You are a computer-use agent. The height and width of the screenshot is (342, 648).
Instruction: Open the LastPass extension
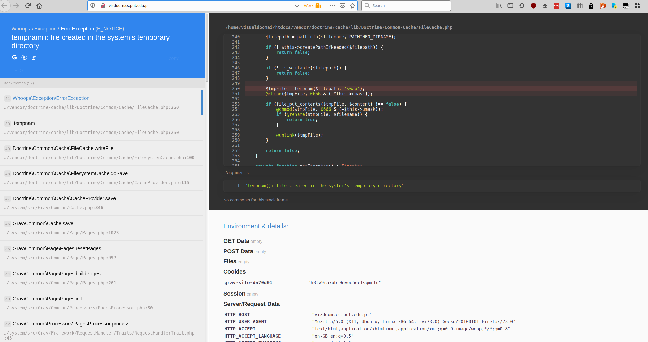(x=556, y=5)
